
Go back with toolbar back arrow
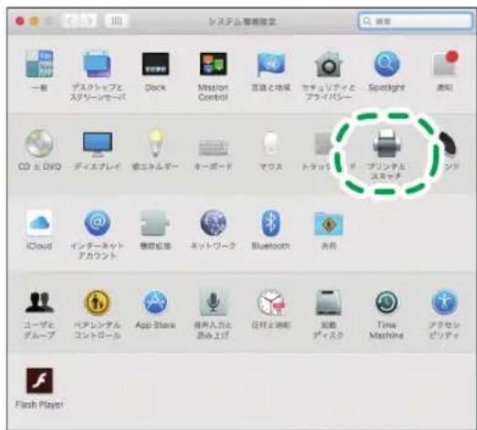[72, 21]
